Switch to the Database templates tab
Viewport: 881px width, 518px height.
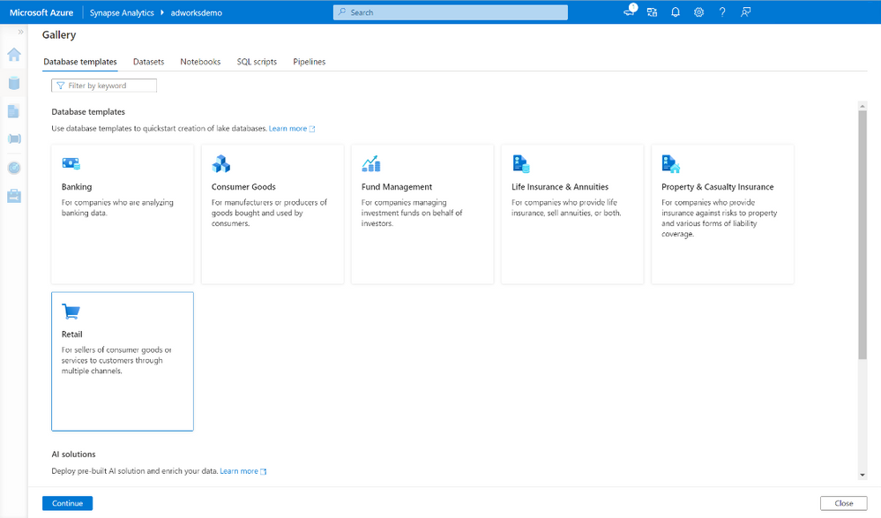(80, 62)
